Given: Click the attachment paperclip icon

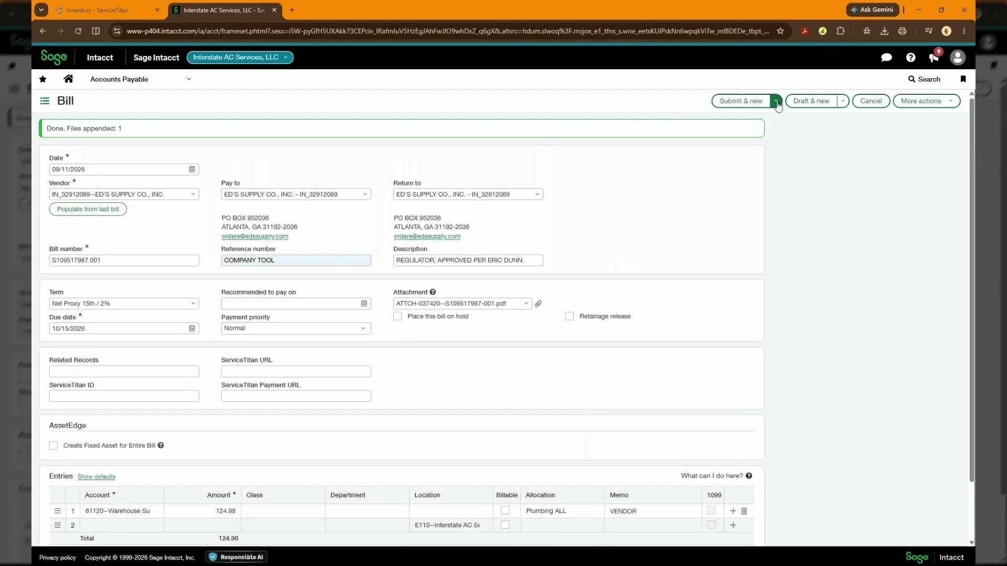Looking at the screenshot, I should pyautogui.click(x=538, y=303).
